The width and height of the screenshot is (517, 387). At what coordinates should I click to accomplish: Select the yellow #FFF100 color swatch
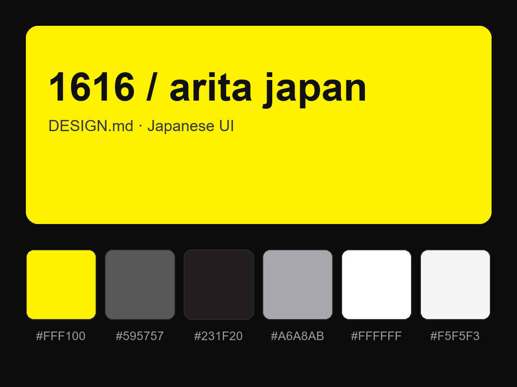61,285
